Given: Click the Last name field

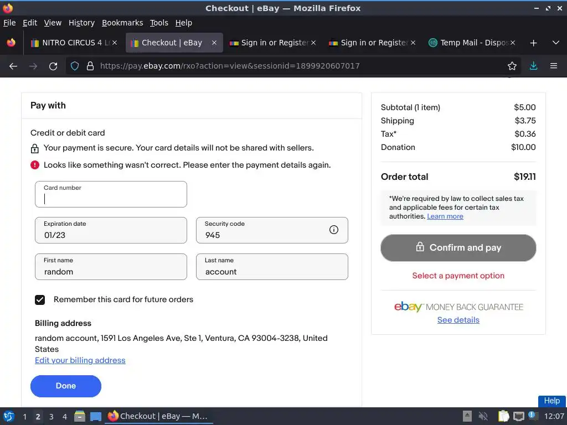Looking at the screenshot, I should (272, 267).
